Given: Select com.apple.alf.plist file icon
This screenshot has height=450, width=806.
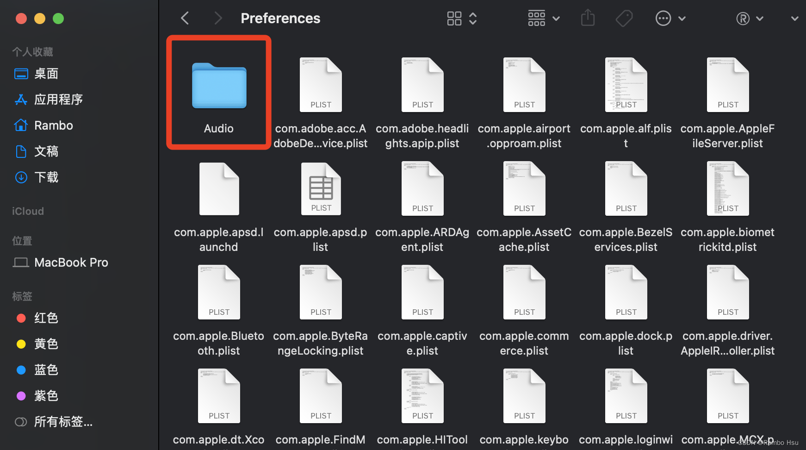Looking at the screenshot, I should click(x=626, y=85).
